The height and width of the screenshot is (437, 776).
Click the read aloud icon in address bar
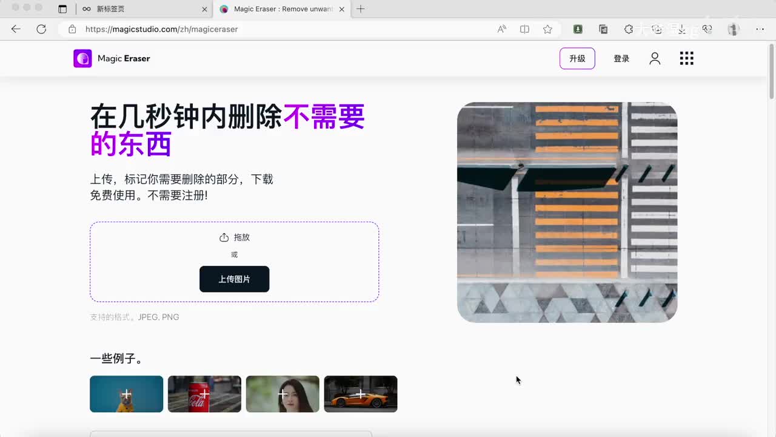[x=501, y=29]
